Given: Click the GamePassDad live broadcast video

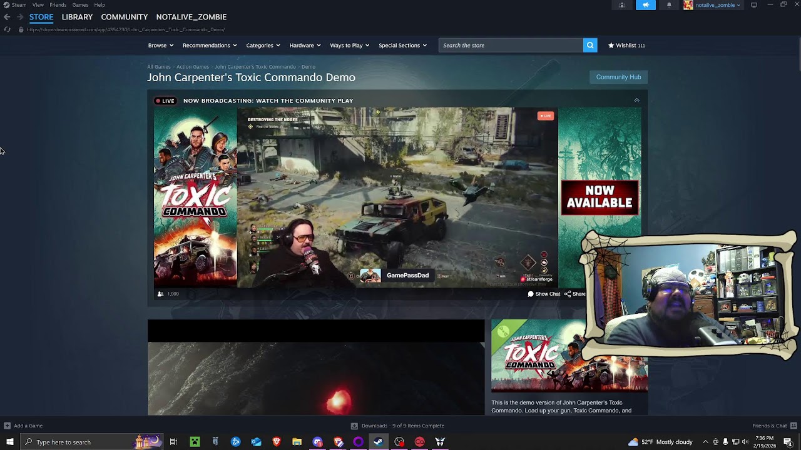Looking at the screenshot, I should [x=397, y=197].
